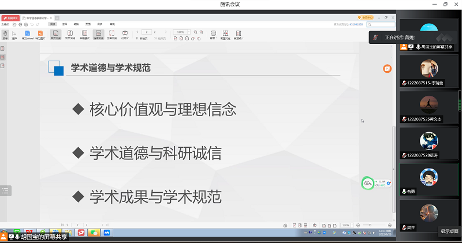
Task: Click the 截图对比 screenshot compare tool
Action: click(x=225, y=34)
